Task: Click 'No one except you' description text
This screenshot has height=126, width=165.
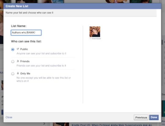Action: [x=44, y=79]
